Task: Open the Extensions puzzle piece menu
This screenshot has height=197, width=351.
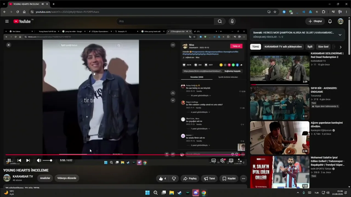Action: coord(324,12)
